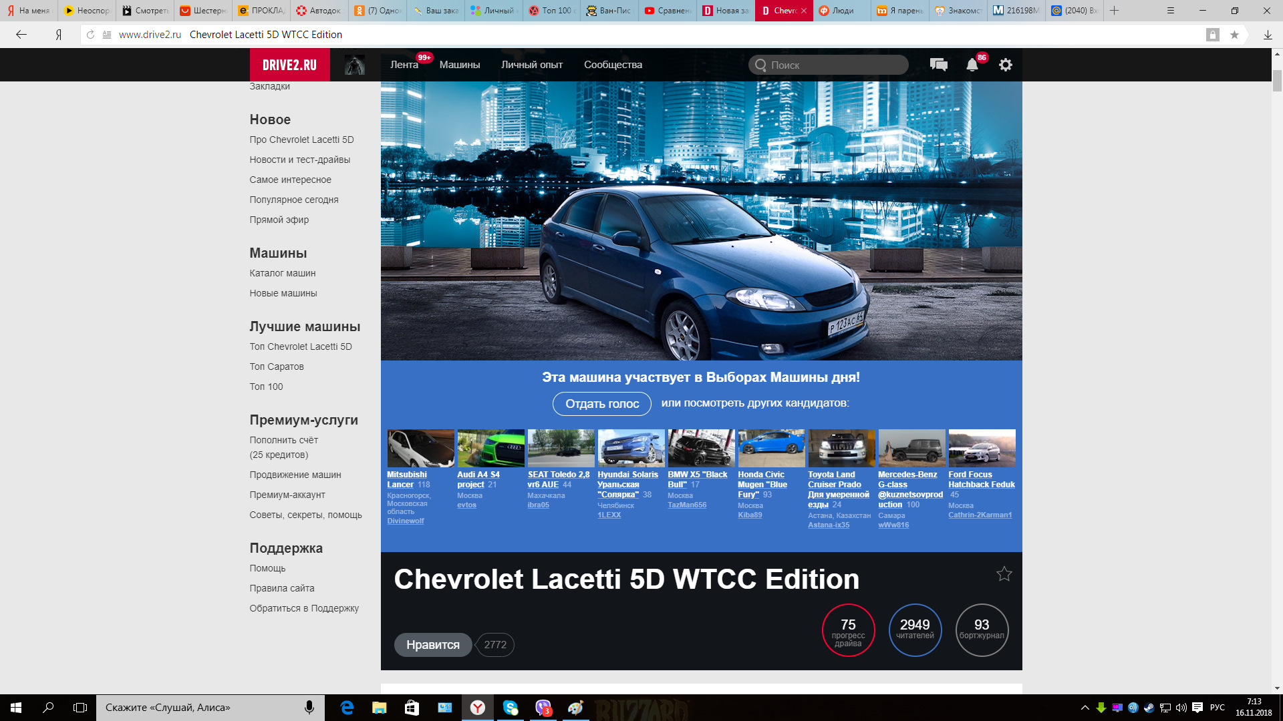Image resolution: width=1283 pixels, height=721 pixels.
Task: Open the Машины menu item
Action: pyautogui.click(x=459, y=65)
